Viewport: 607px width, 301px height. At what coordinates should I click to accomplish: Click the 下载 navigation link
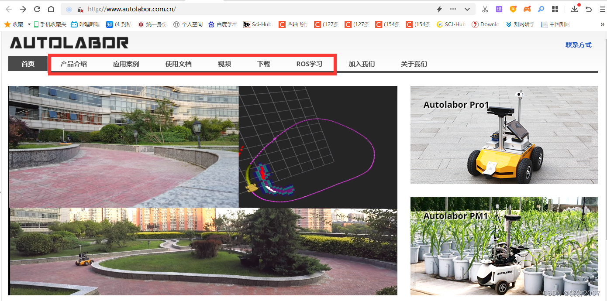pos(263,64)
